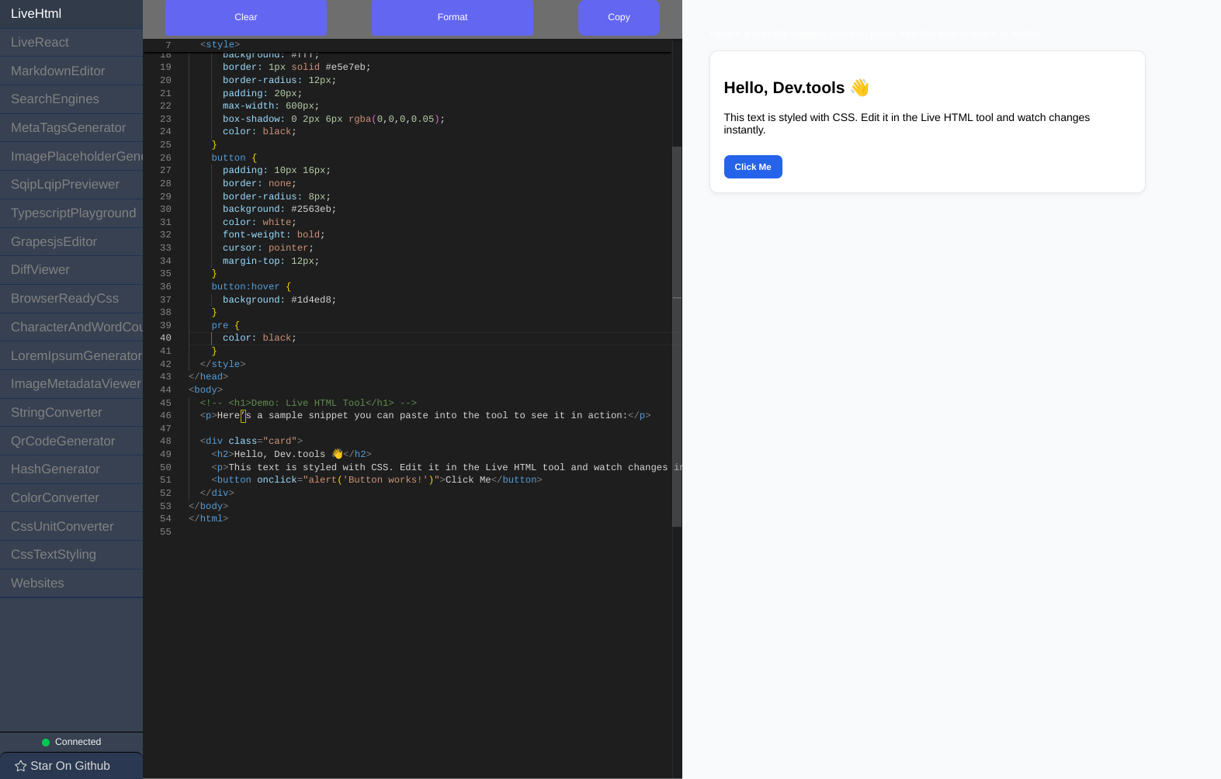The image size is (1221, 779).
Task: Click the div class="card" code line
Action: click(x=251, y=441)
